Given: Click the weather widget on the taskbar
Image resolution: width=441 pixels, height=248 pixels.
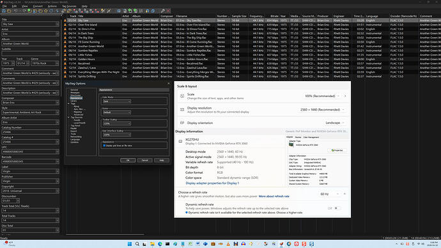Looking at the screenshot, I should (x=10, y=244).
